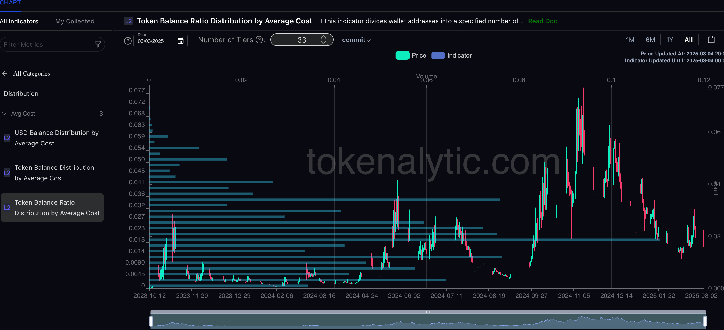Click the filter funnel icon in Filter Metrics
This screenshot has width=724, height=330.
point(98,44)
